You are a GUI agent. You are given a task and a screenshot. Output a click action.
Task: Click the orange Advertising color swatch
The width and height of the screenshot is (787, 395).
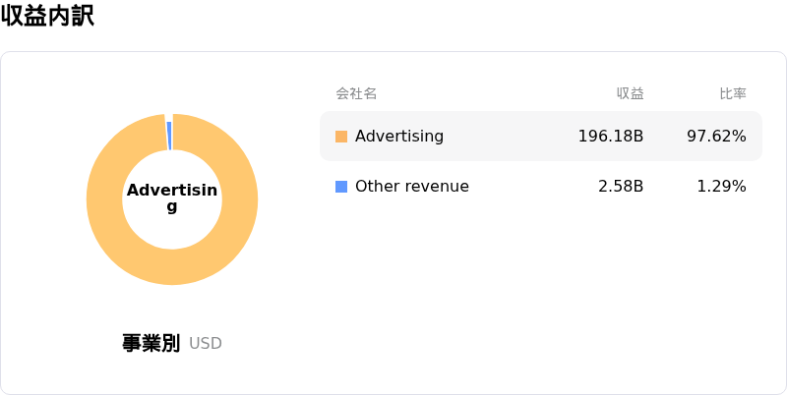click(x=341, y=137)
